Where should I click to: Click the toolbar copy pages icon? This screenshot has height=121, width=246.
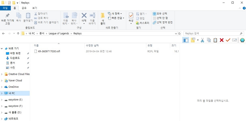coord(209,40)
